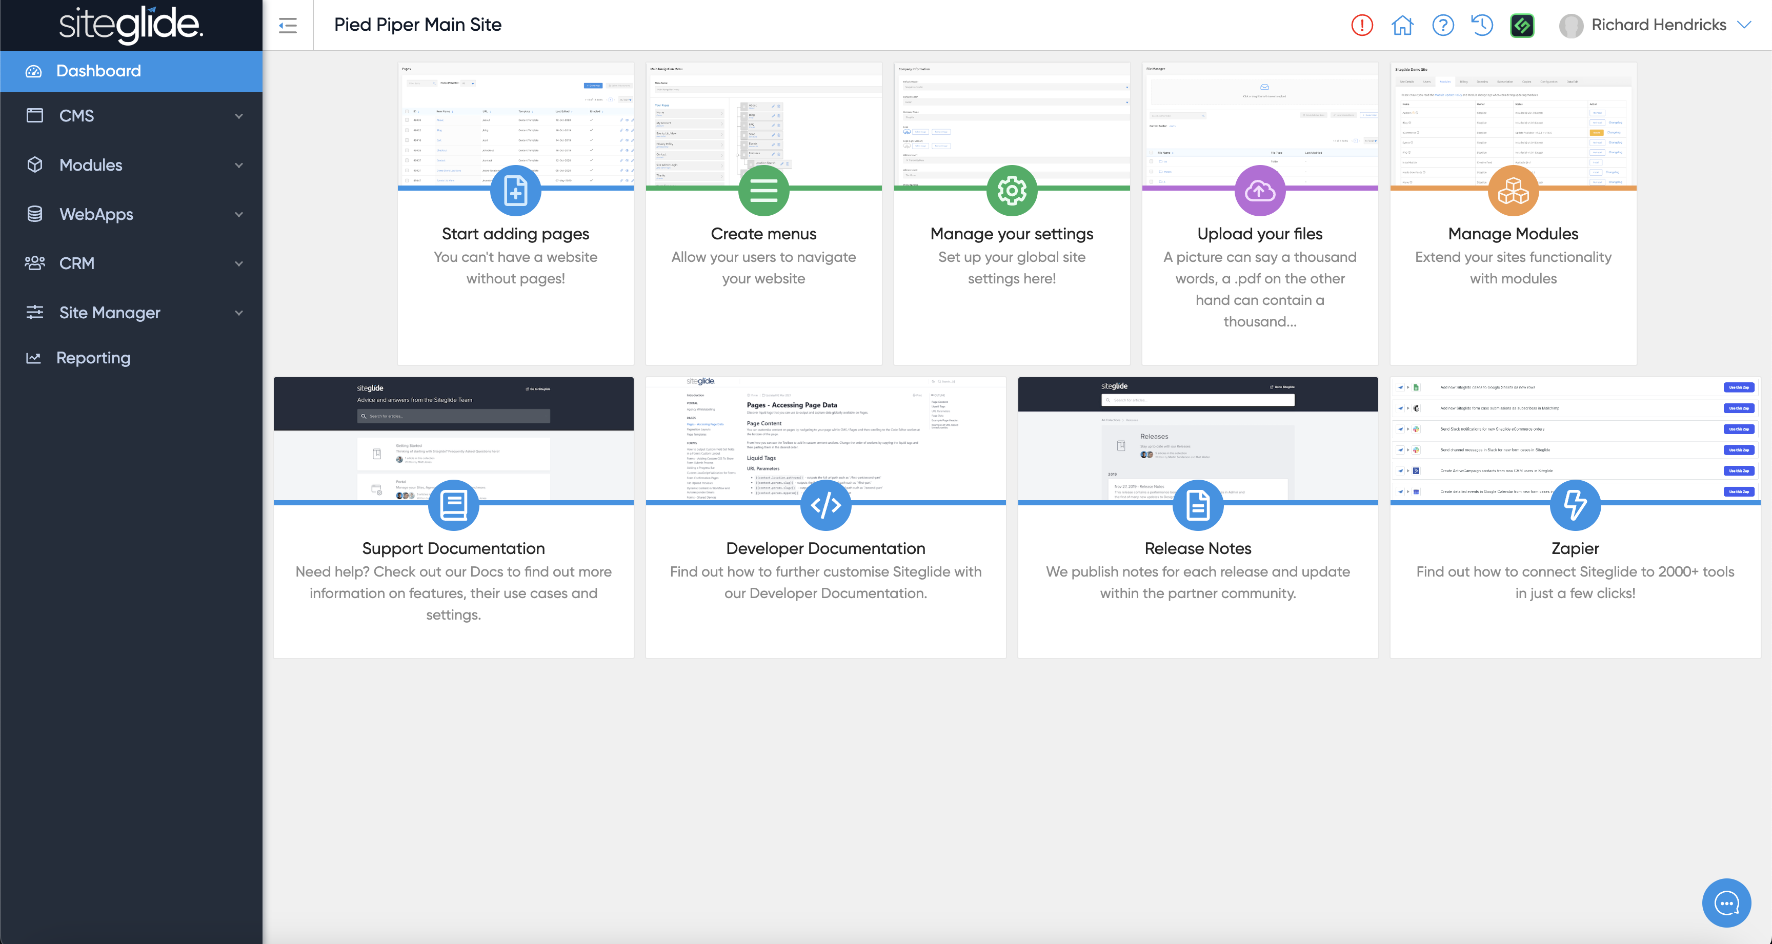This screenshot has height=944, width=1772.
Task: Select Dashboard in the sidebar
Action: [98, 71]
